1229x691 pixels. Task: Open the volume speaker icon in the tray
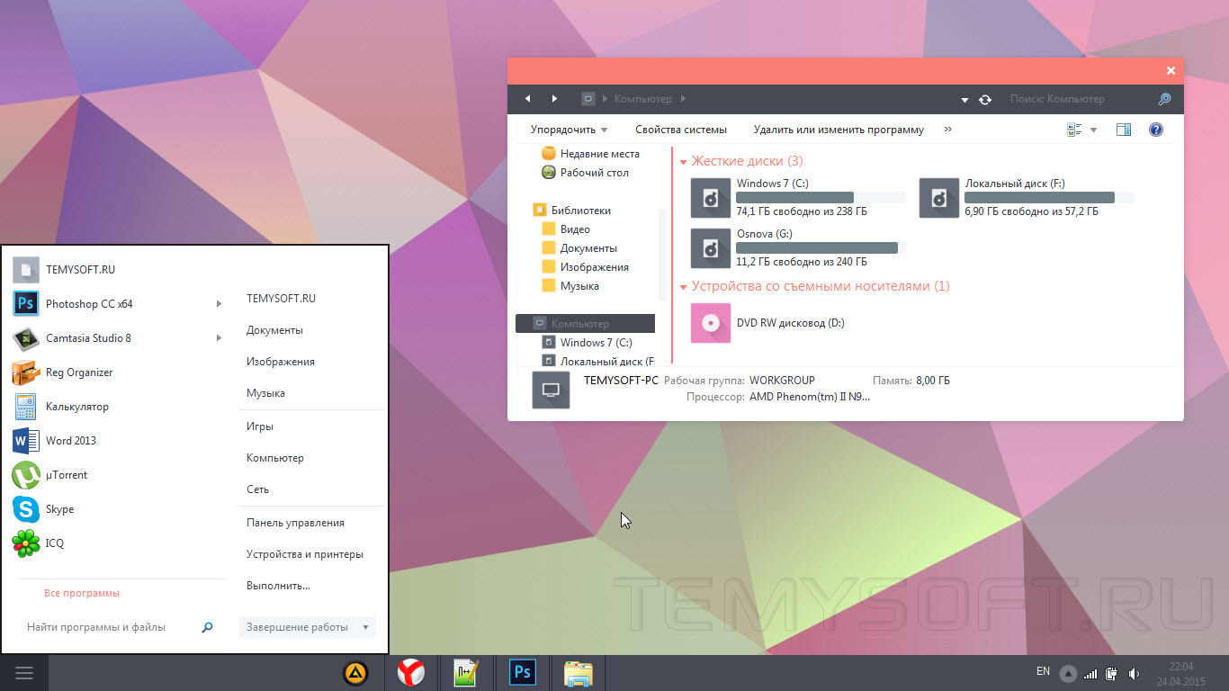coord(1134,673)
